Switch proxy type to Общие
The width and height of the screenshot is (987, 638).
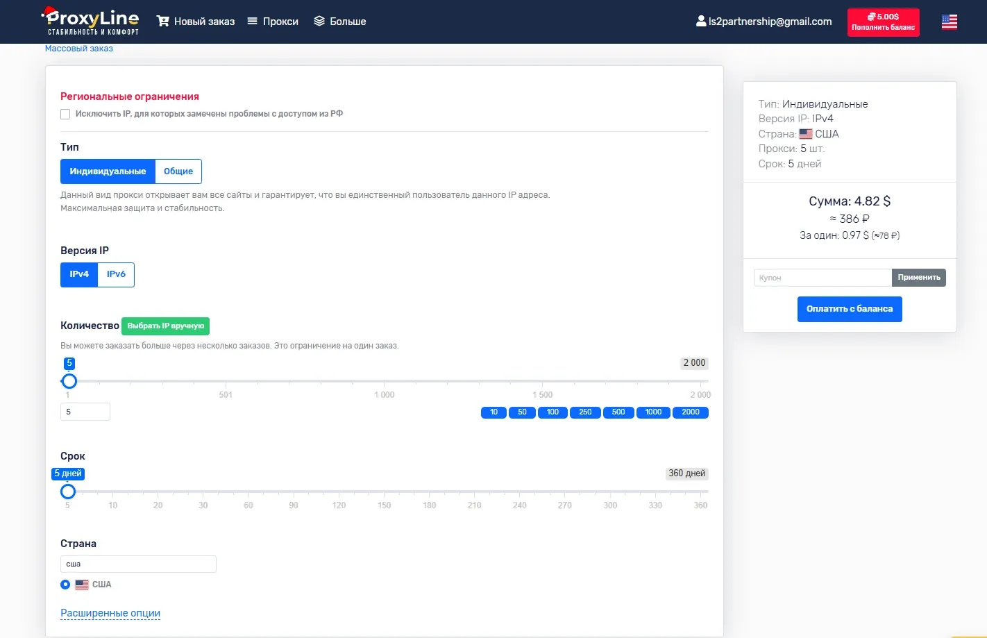pos(178,171)
